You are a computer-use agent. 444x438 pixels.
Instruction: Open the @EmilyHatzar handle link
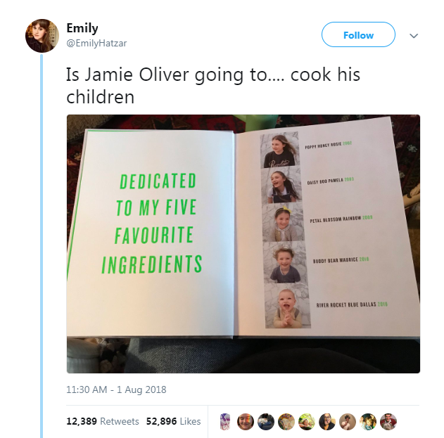(96, 43)
